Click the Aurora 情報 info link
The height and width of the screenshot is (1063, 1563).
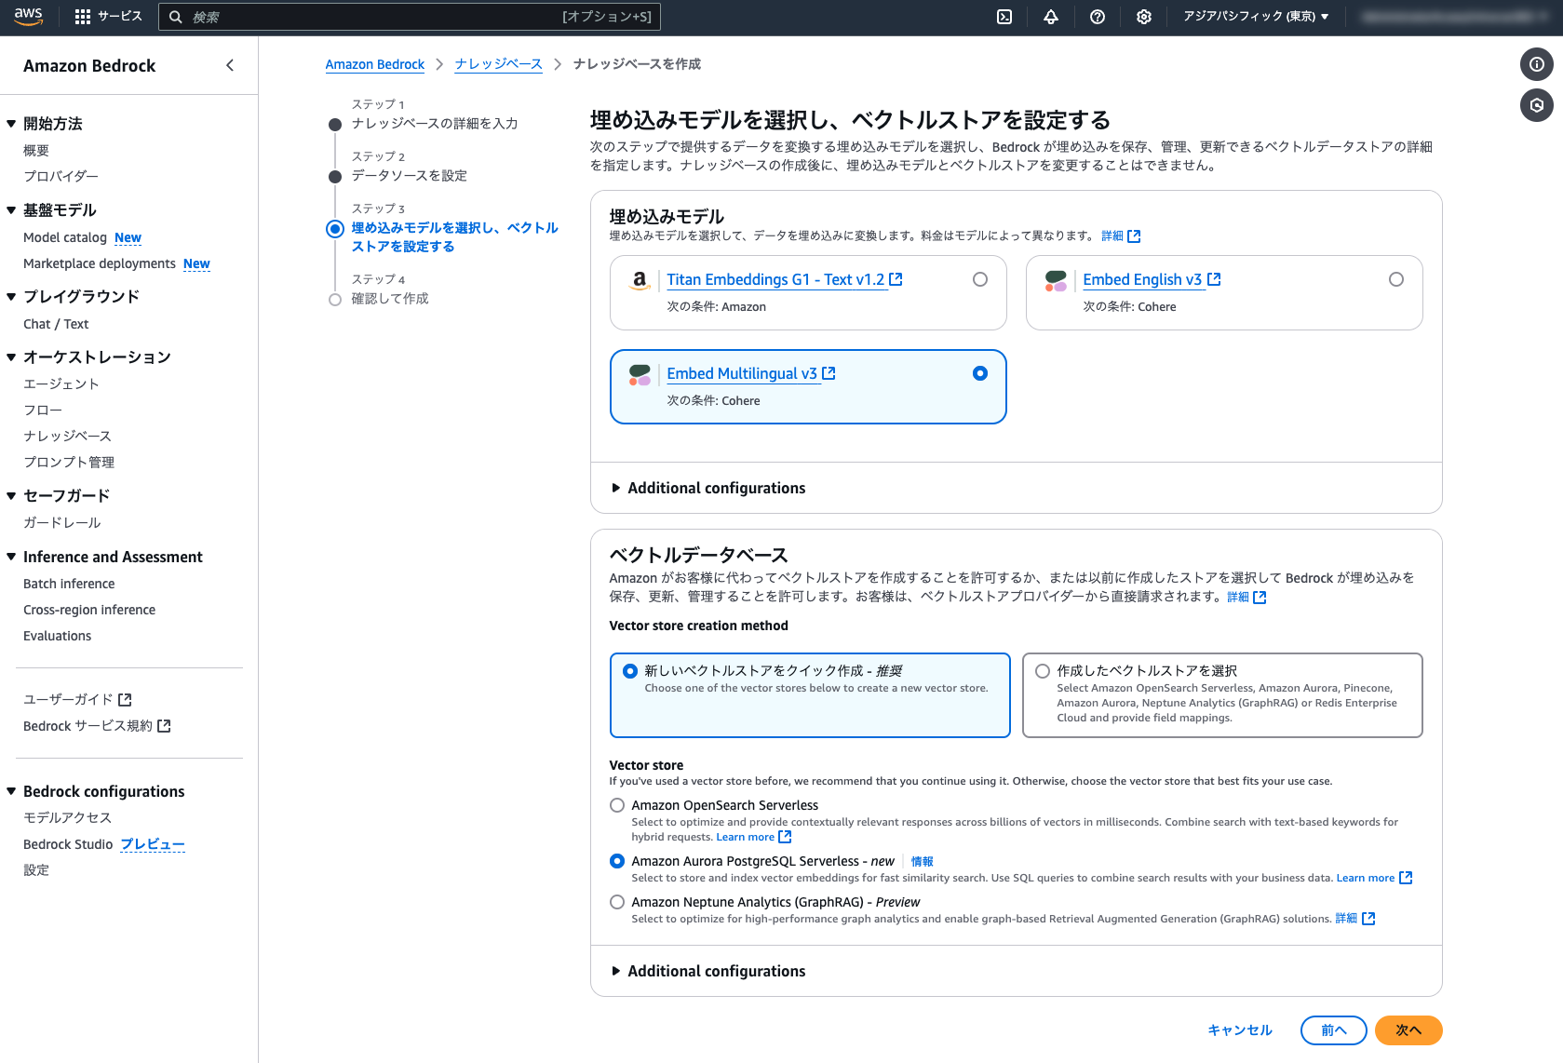(x=923, y=862)
